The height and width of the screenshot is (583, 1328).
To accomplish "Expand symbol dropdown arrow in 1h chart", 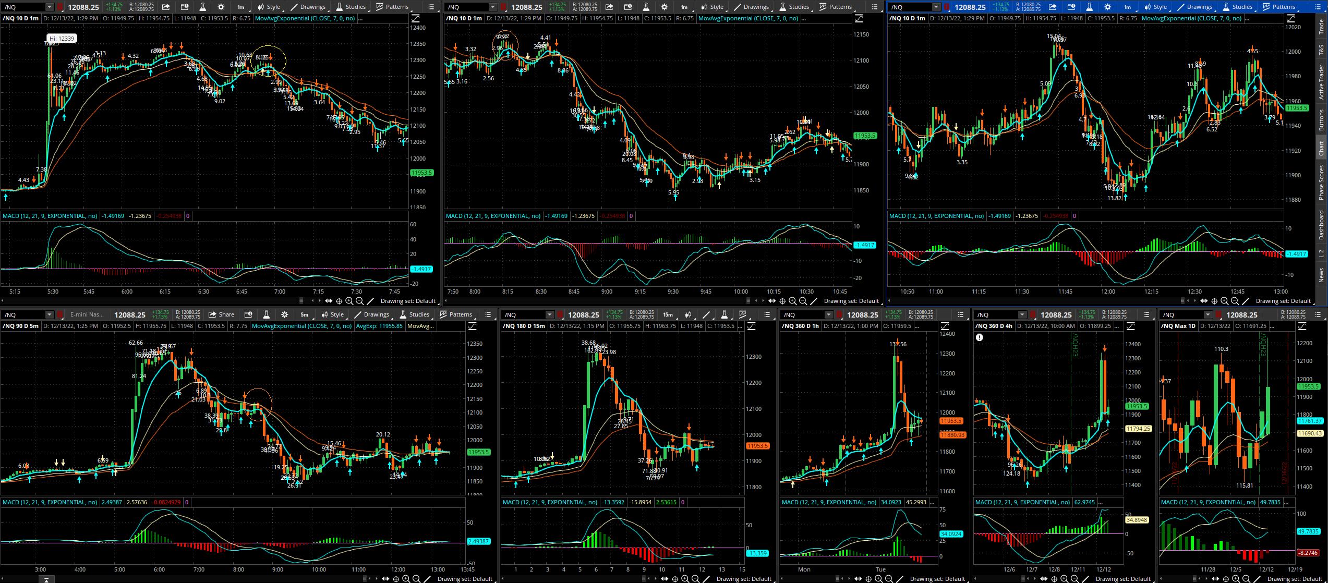I will pyautogui.click(x=829, y=315).
